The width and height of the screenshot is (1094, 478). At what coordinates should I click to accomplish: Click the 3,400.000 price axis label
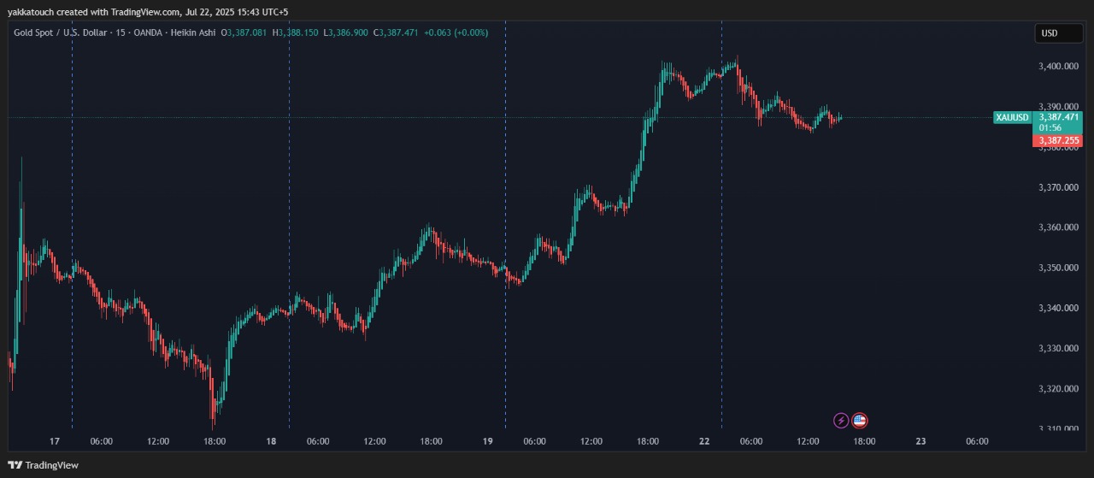click(x=1058, y=66)
